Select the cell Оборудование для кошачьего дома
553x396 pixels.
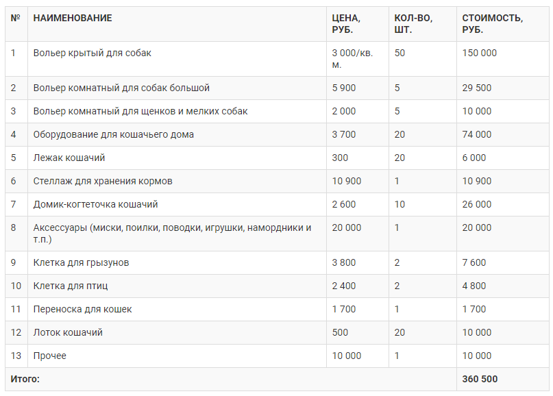click(x=177, y=134)
